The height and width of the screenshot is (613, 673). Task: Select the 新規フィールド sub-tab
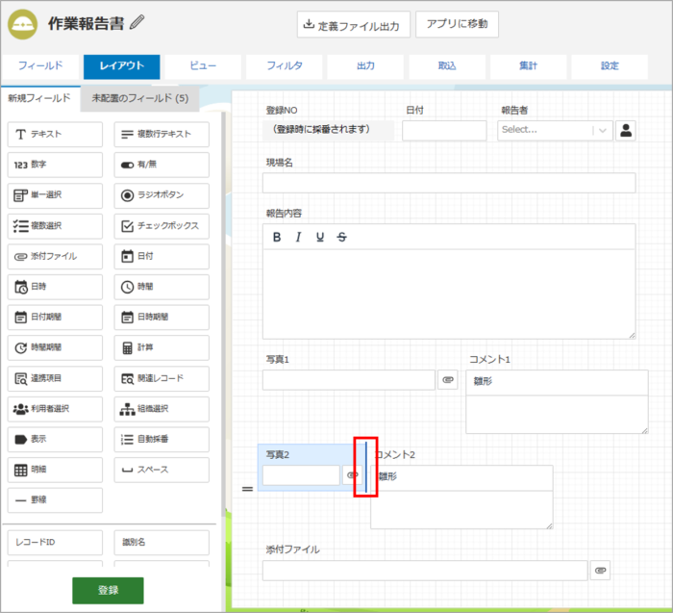(x=39, y=98)
